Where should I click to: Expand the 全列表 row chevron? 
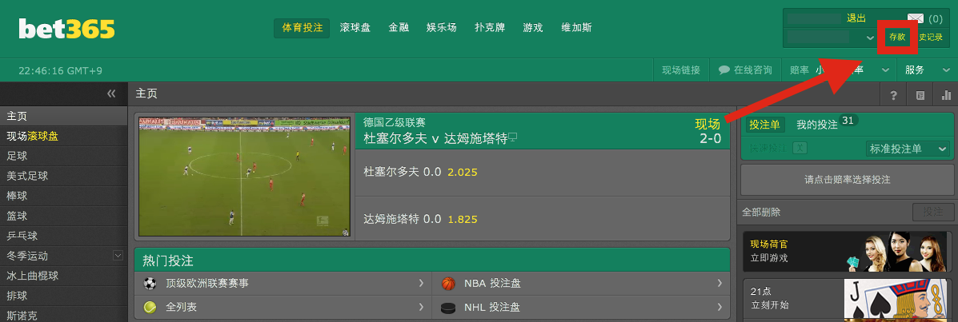[422, 307]
